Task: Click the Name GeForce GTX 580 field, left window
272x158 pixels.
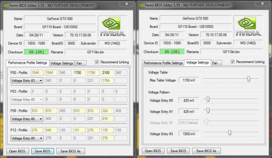Action: coord(60,18)
